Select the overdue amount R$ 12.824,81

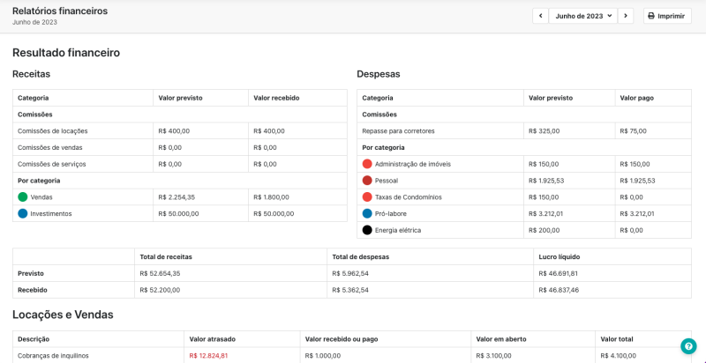point(208,356)
